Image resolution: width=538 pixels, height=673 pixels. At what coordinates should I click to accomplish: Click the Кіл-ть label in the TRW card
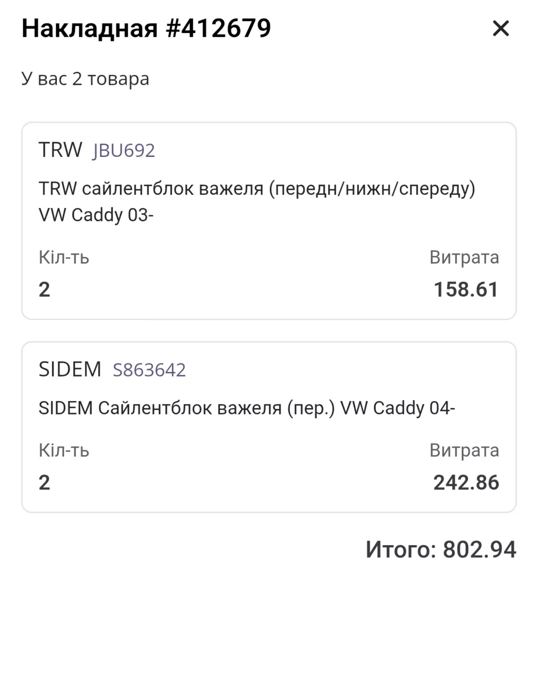pos(64,257)
